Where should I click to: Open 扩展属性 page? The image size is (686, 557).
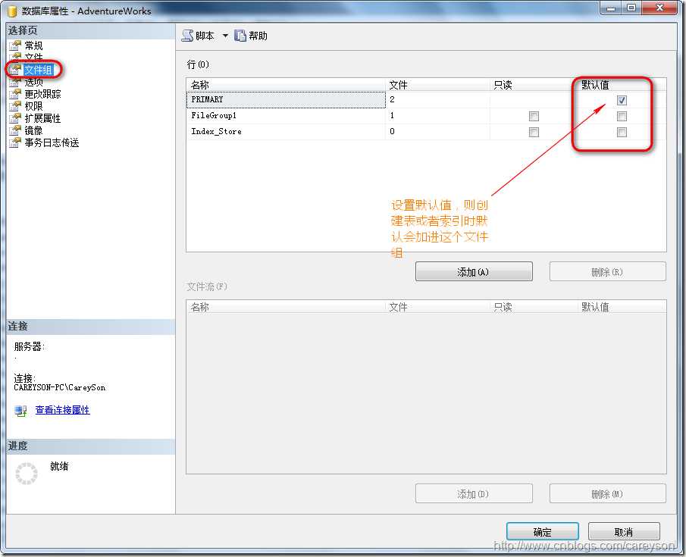click(x=43, y=118)
